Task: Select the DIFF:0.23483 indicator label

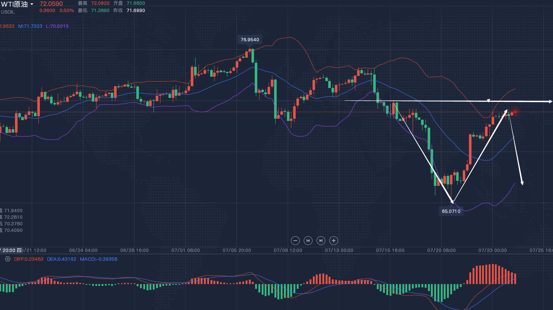Action: [29, 259]
